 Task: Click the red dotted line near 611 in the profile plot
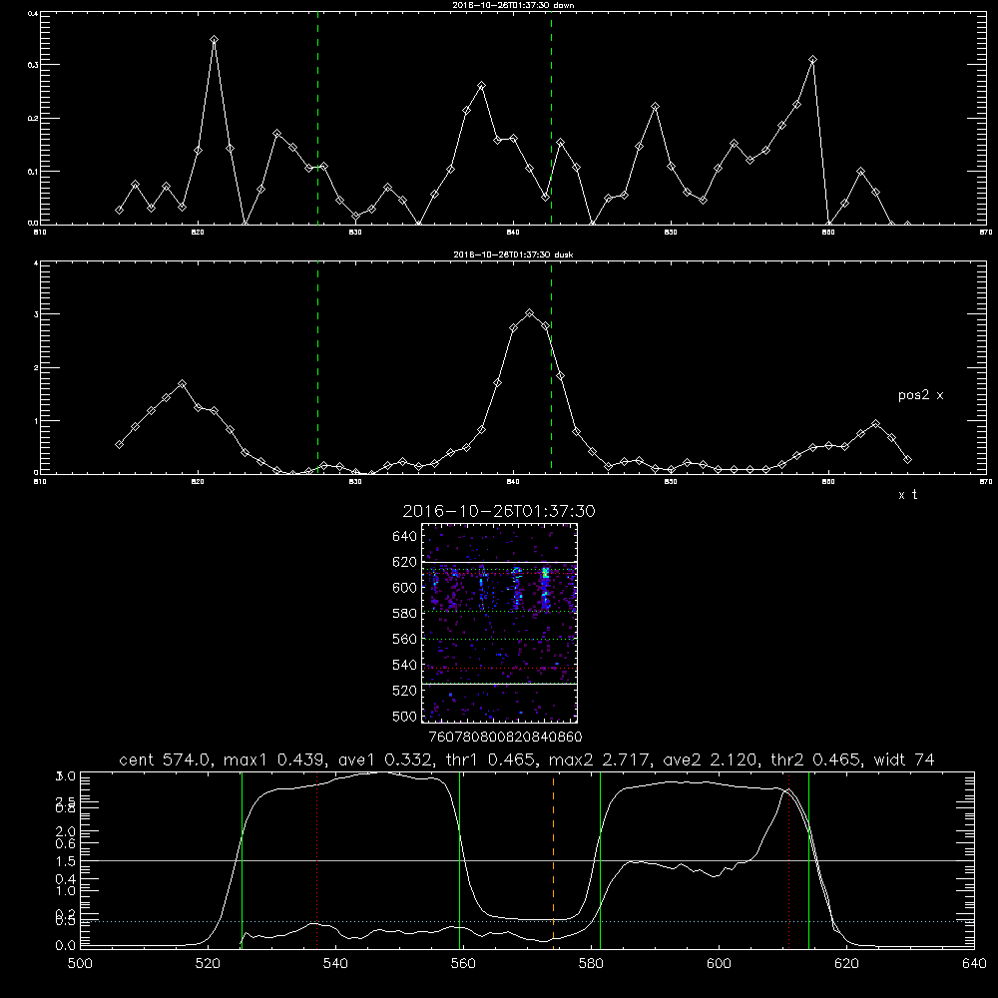click(x=789, y=859)
